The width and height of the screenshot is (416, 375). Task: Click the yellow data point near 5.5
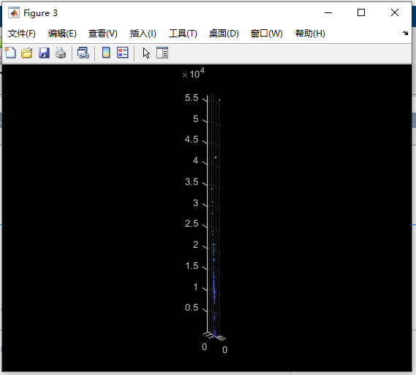point(219,100)
